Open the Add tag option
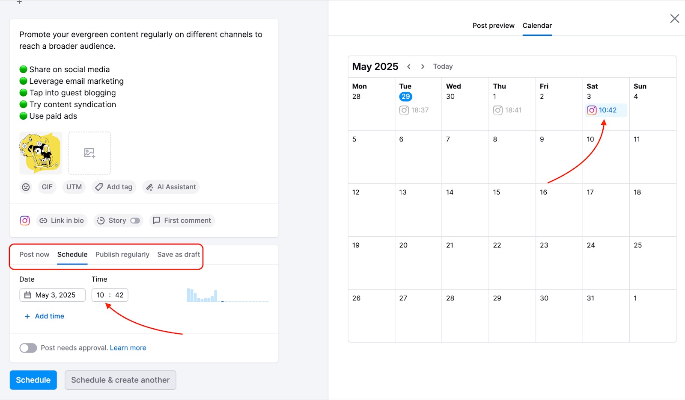This screenshot has height=400, width=685. 113,187
